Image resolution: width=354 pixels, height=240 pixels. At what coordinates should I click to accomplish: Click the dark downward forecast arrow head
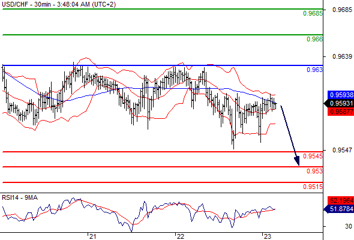click(x=297, y=161)
